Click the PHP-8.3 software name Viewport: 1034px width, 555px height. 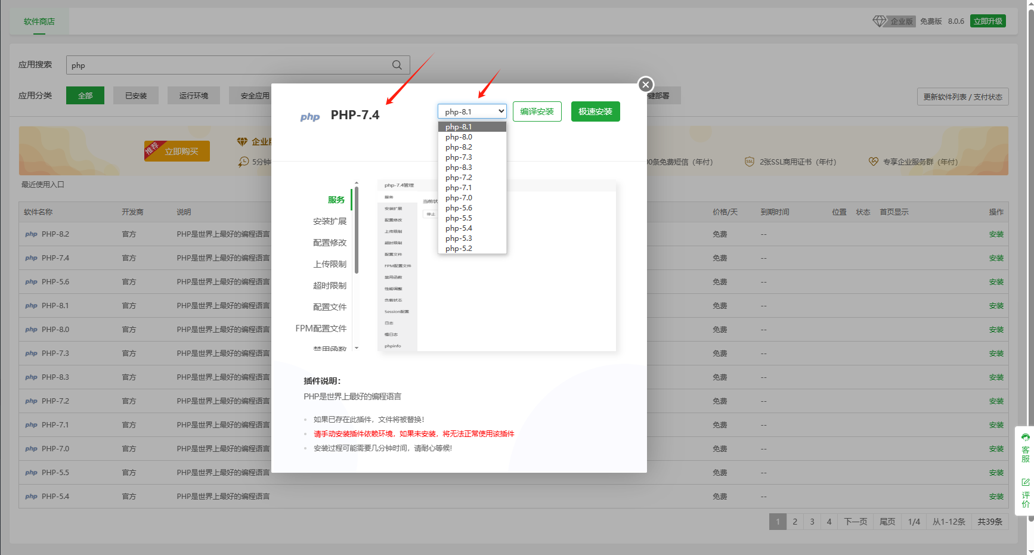click(55, 377)
